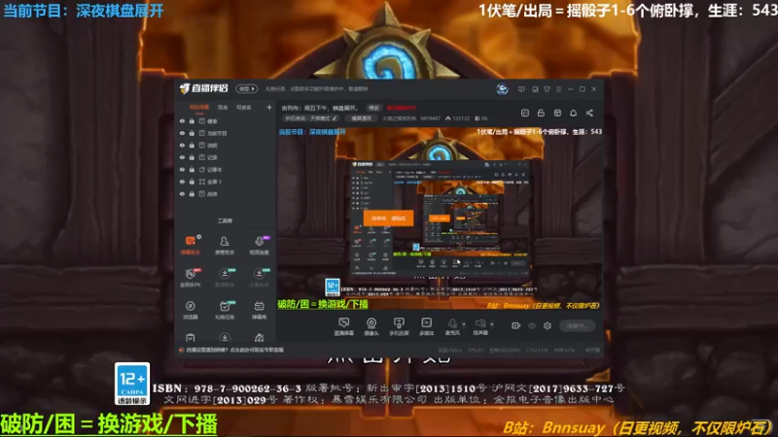Launch the 全民乐PK tool

point(190,278)
